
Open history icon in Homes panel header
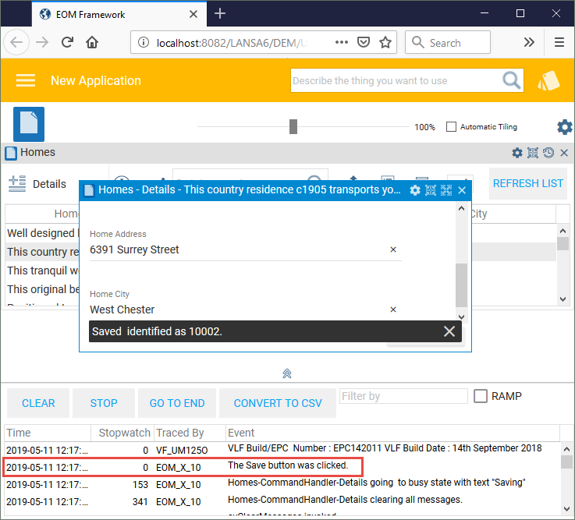(548, 153)
